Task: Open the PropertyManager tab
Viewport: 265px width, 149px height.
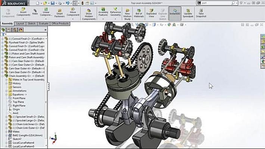Action: pos(9,30)
